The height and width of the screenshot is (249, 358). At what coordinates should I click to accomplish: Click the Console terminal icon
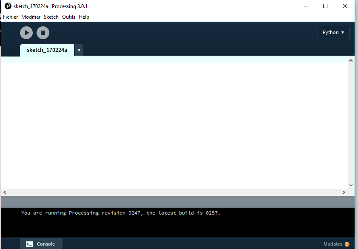(29, 244)
